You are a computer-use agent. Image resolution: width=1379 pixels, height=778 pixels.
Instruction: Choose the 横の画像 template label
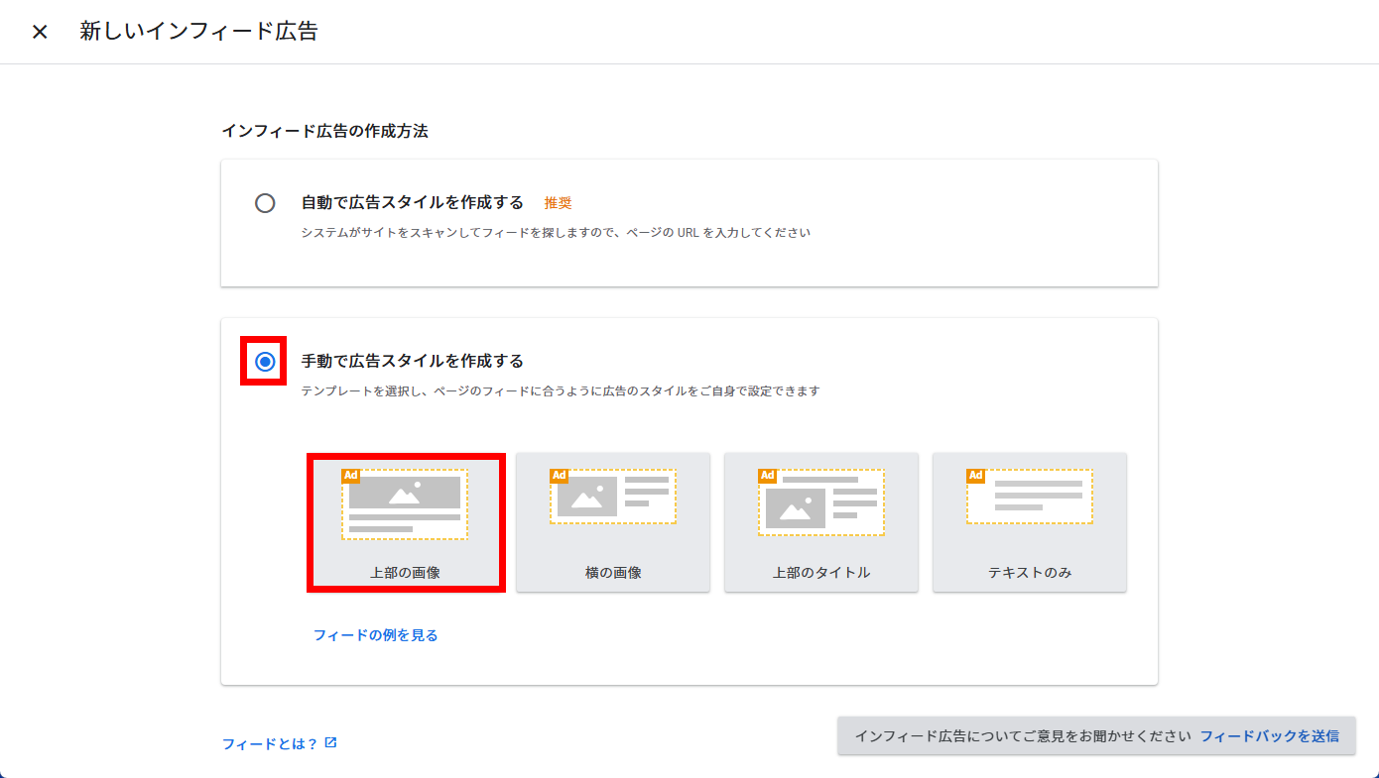(x=613, y=573)
